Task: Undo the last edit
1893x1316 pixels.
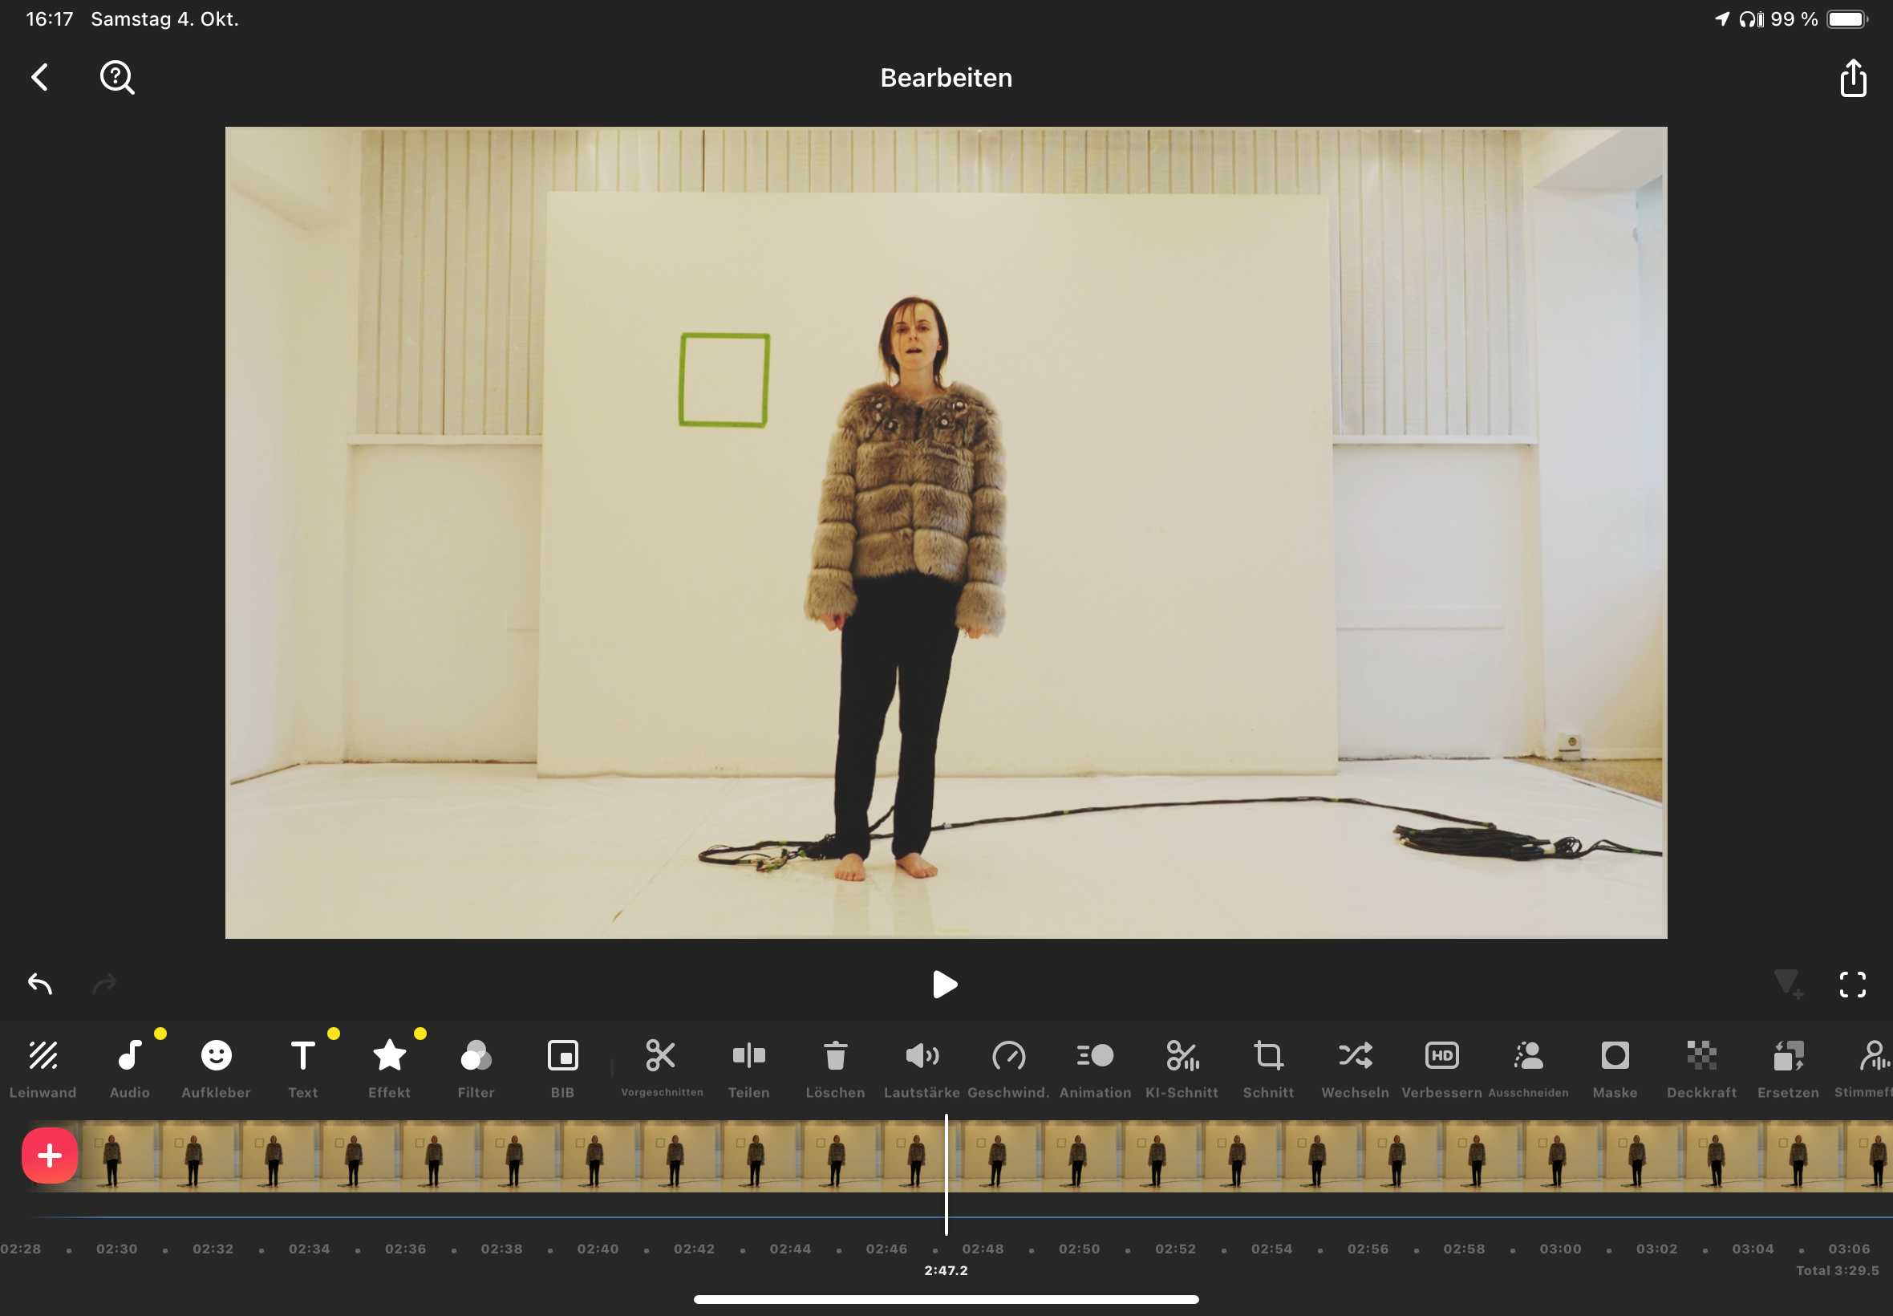Action: 39,983
